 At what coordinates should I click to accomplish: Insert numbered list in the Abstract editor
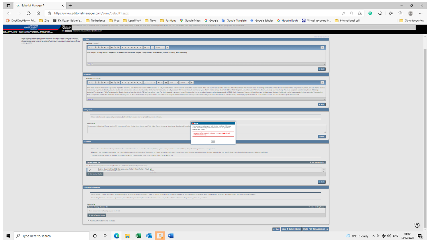click(x=145, y=82)
